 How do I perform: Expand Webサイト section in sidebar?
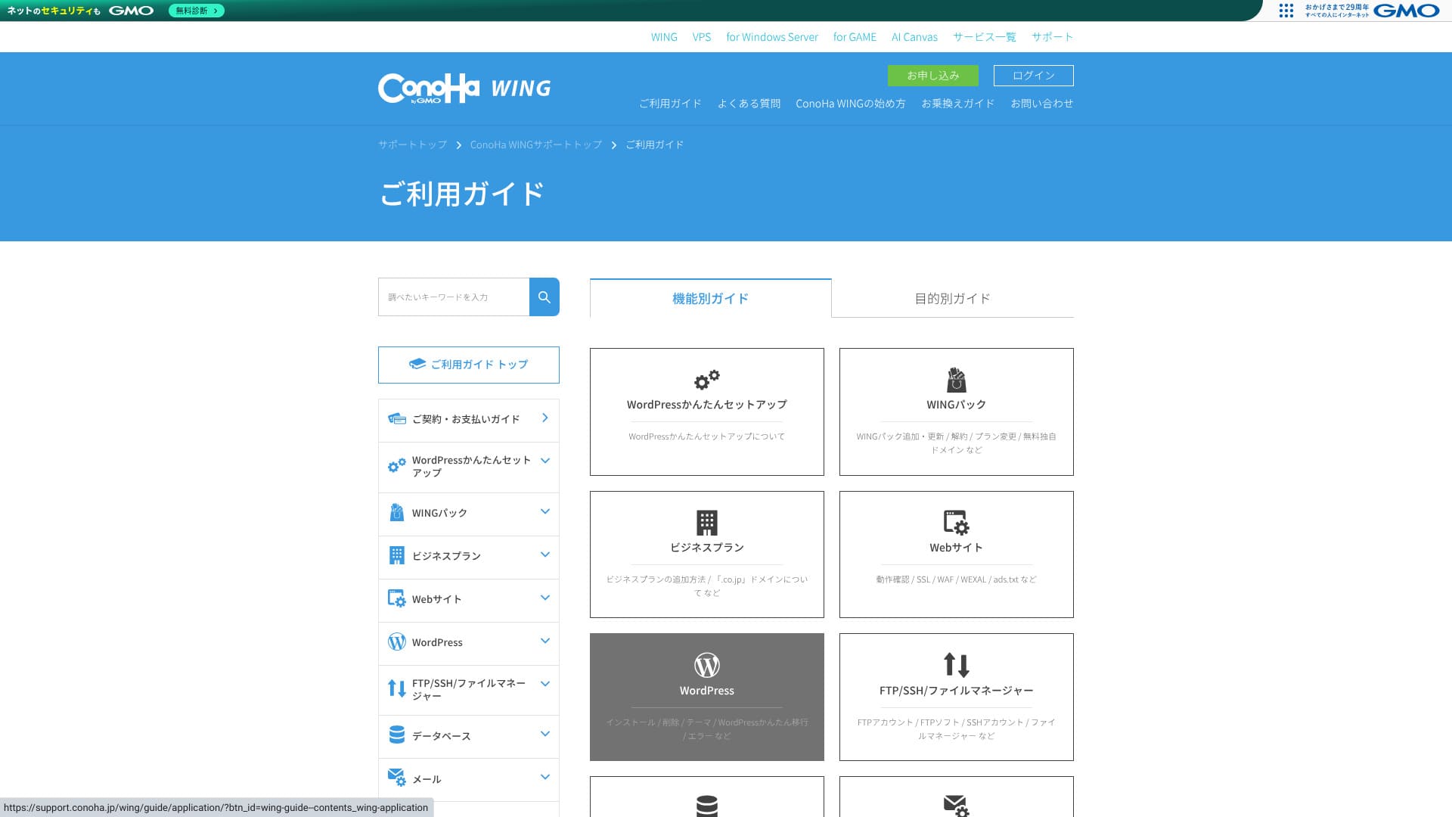click(544, 598)
